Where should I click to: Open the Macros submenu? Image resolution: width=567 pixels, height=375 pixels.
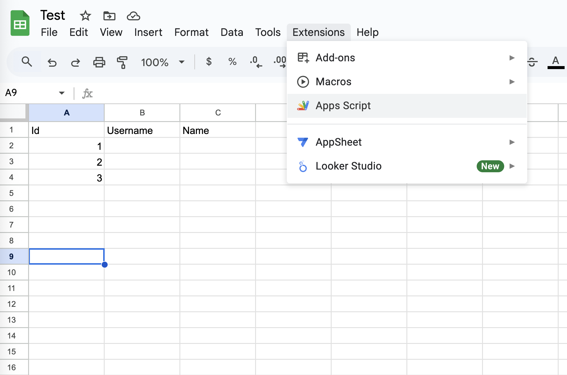tap(407, 82)
